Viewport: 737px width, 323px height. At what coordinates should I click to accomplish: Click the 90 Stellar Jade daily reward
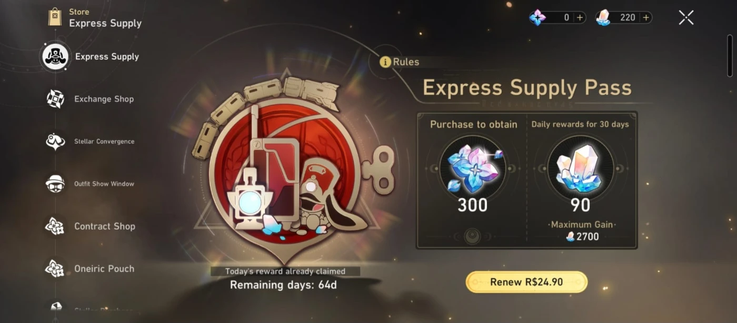point(580,167)
